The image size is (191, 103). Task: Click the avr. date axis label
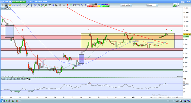click(133, 97)
